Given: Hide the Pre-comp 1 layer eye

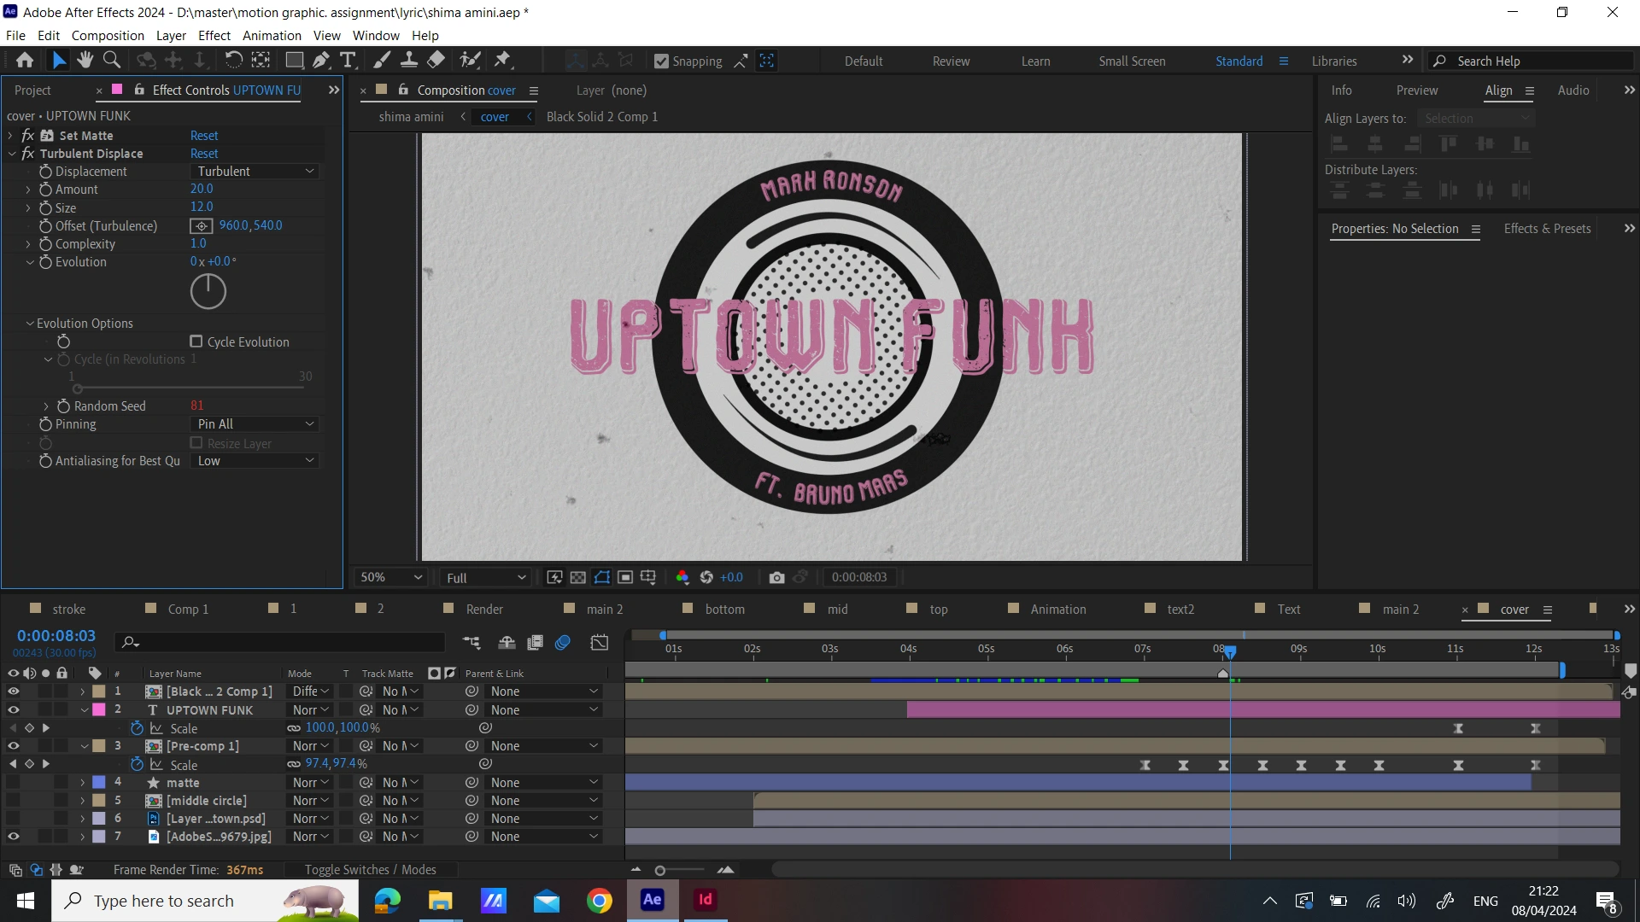Looking at the screenshot, I should pyautogui.click(x=14, y=746).
